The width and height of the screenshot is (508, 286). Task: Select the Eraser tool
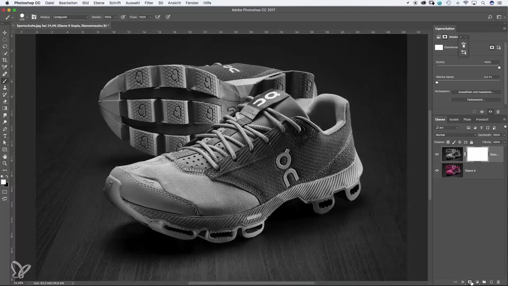(5, 102)
